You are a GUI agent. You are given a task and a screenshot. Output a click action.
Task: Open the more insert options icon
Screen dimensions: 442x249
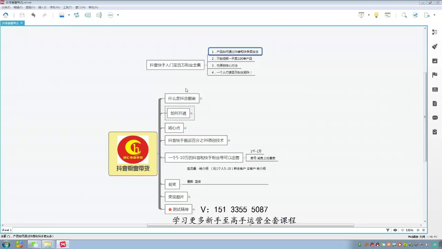point(110,15)
